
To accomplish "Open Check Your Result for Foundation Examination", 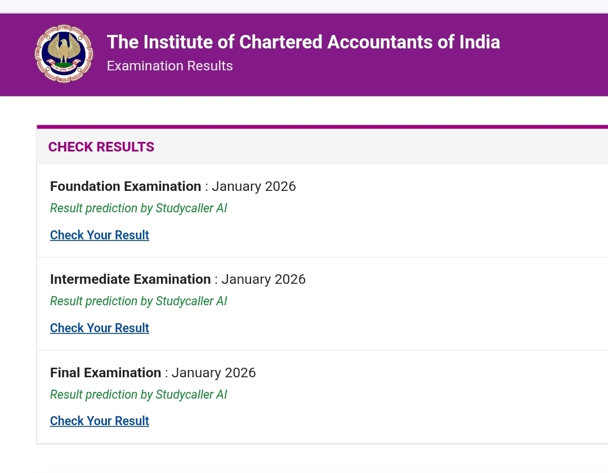I will (100, 235).
